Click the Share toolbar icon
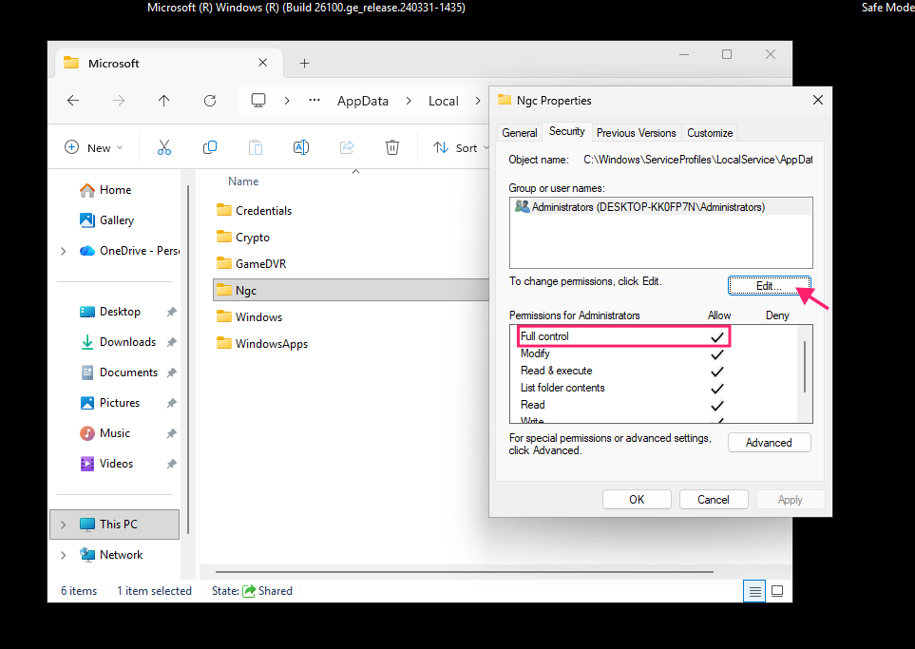The image size is (915, 649). pos(347,147)
